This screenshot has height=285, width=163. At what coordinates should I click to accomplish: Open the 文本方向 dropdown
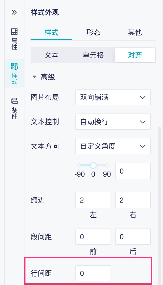click(x=113, y=146)
